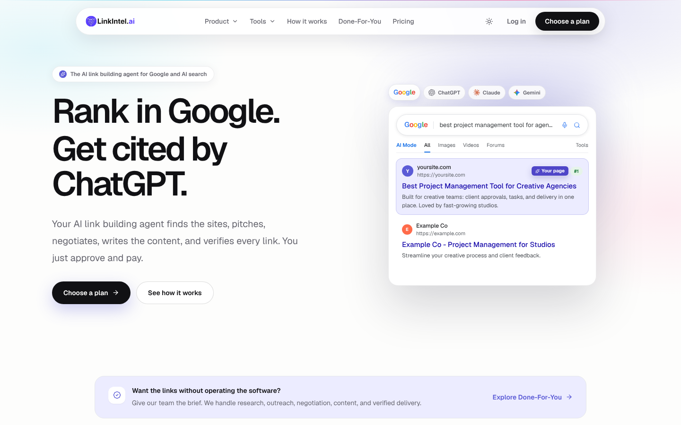Open Best Project Management Tool for Creative Agencies result

coord(489,186)
